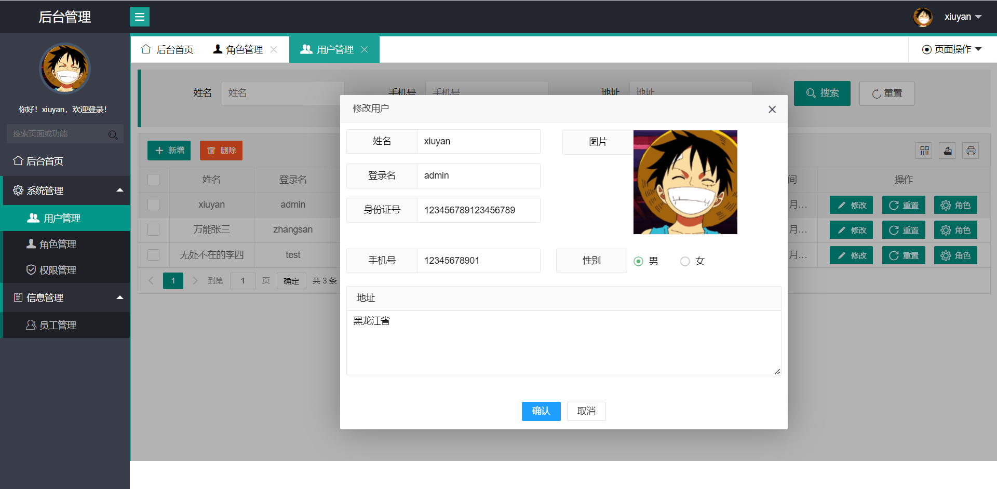Click the 姓名 field in dialog
The image size is (997, 489).
[x=479, y=141]
